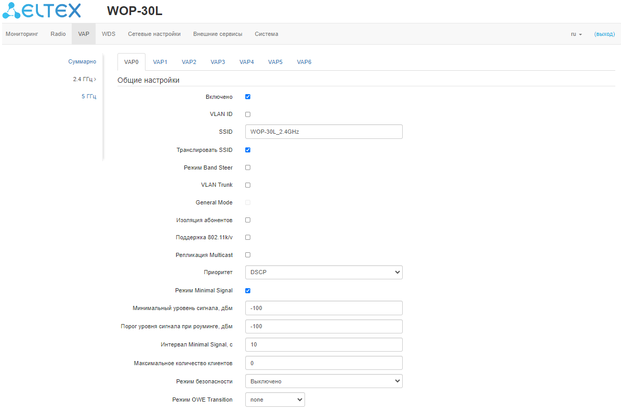The height and width of the screenshot is (412, 621).
Task: Enable the VLAN Trunk checkbox
Action: pyautogui.click(x=248, y=185)
